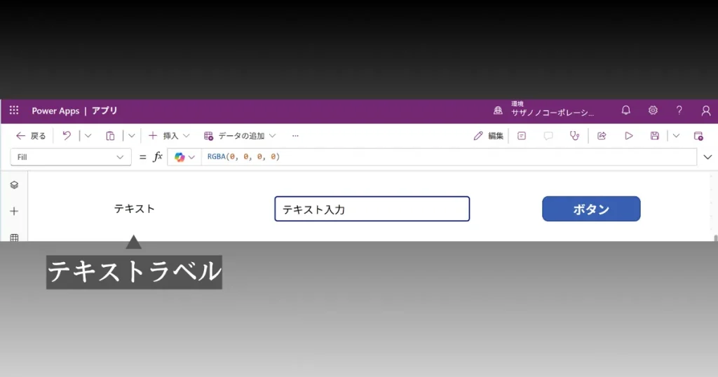This screenshot has height=377, width=718.
Task: Click the publish icon at toolbar end
Action: (x=698, y=136)
